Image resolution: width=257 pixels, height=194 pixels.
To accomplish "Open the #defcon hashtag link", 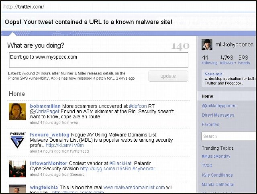I will (x=138, y=106).
